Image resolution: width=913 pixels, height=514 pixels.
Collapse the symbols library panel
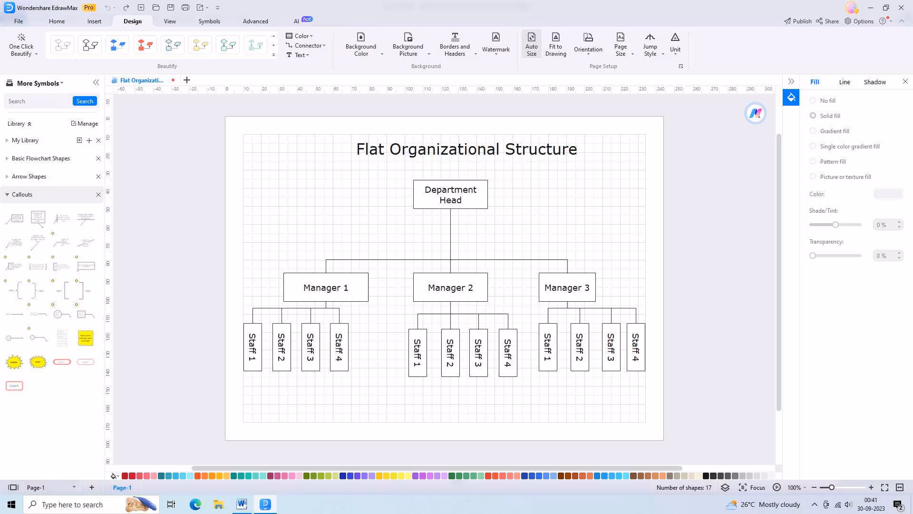(96, 83)
